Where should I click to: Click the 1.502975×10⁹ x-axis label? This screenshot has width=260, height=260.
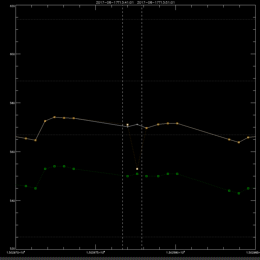point(96,252)
